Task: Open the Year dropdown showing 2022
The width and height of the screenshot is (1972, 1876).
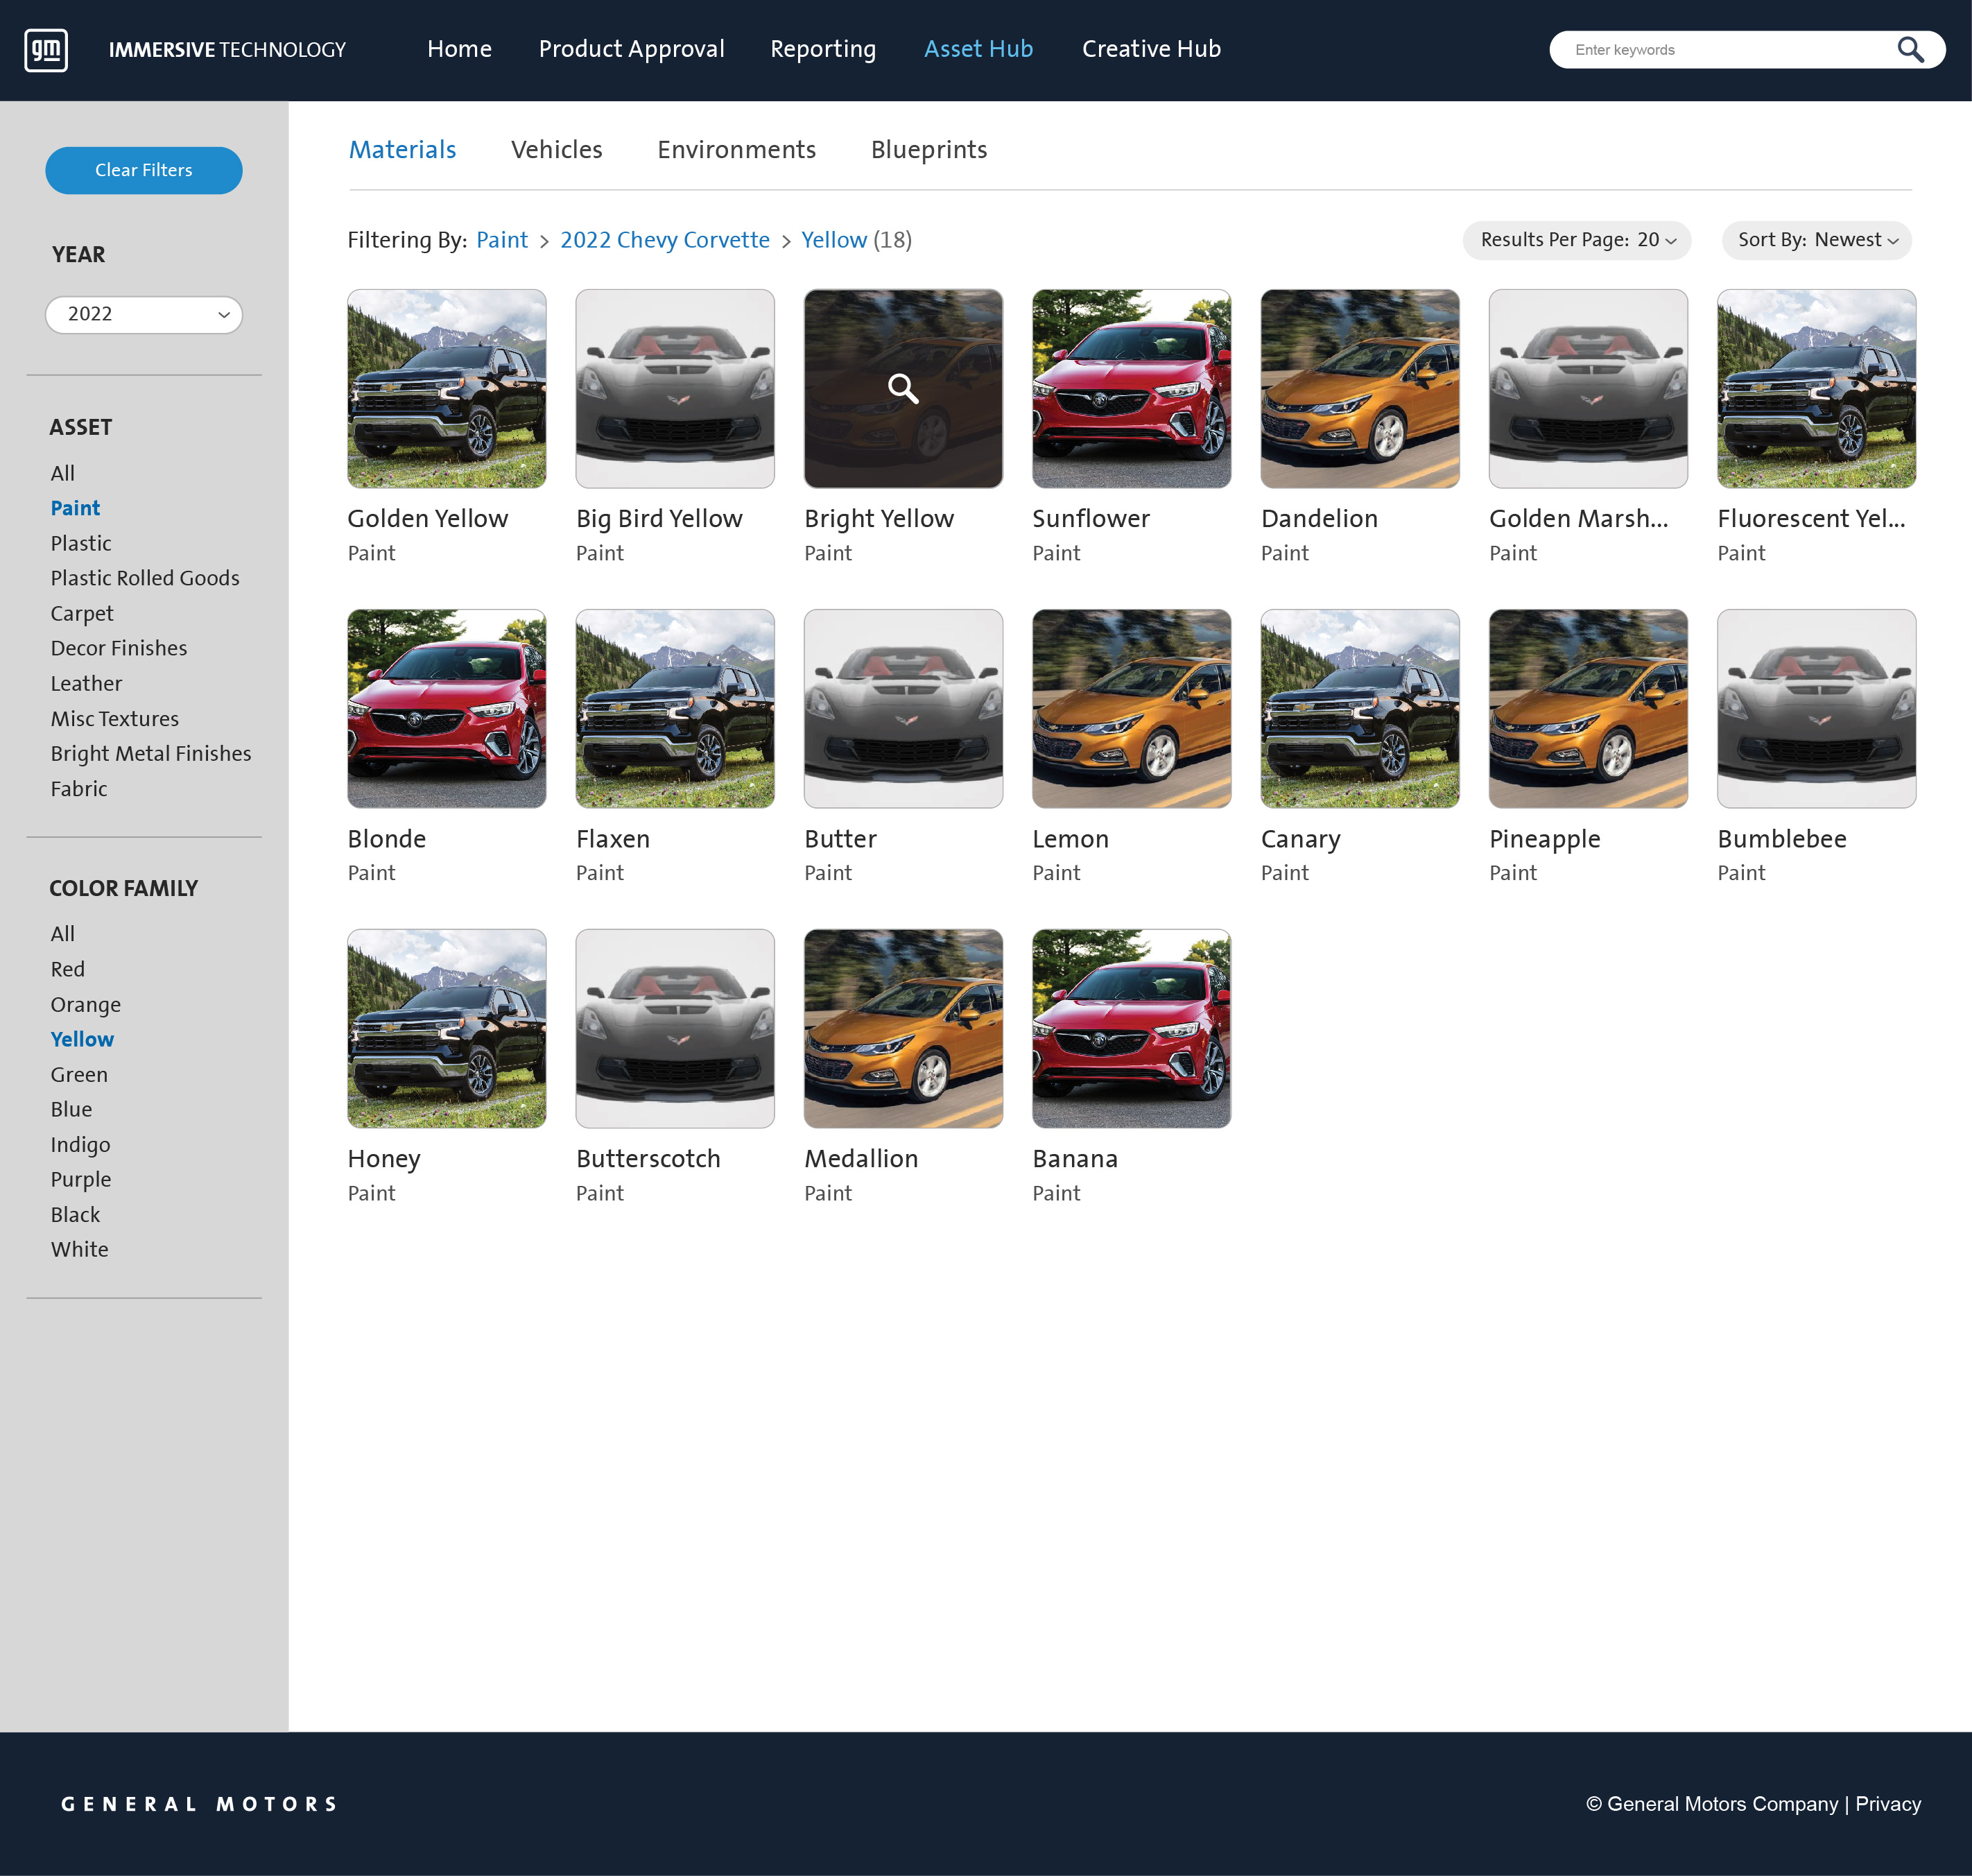Action: point(144,314)
